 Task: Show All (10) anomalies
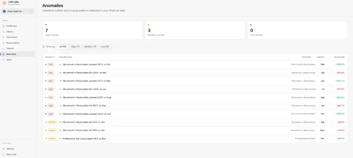[x=63, y=47]
